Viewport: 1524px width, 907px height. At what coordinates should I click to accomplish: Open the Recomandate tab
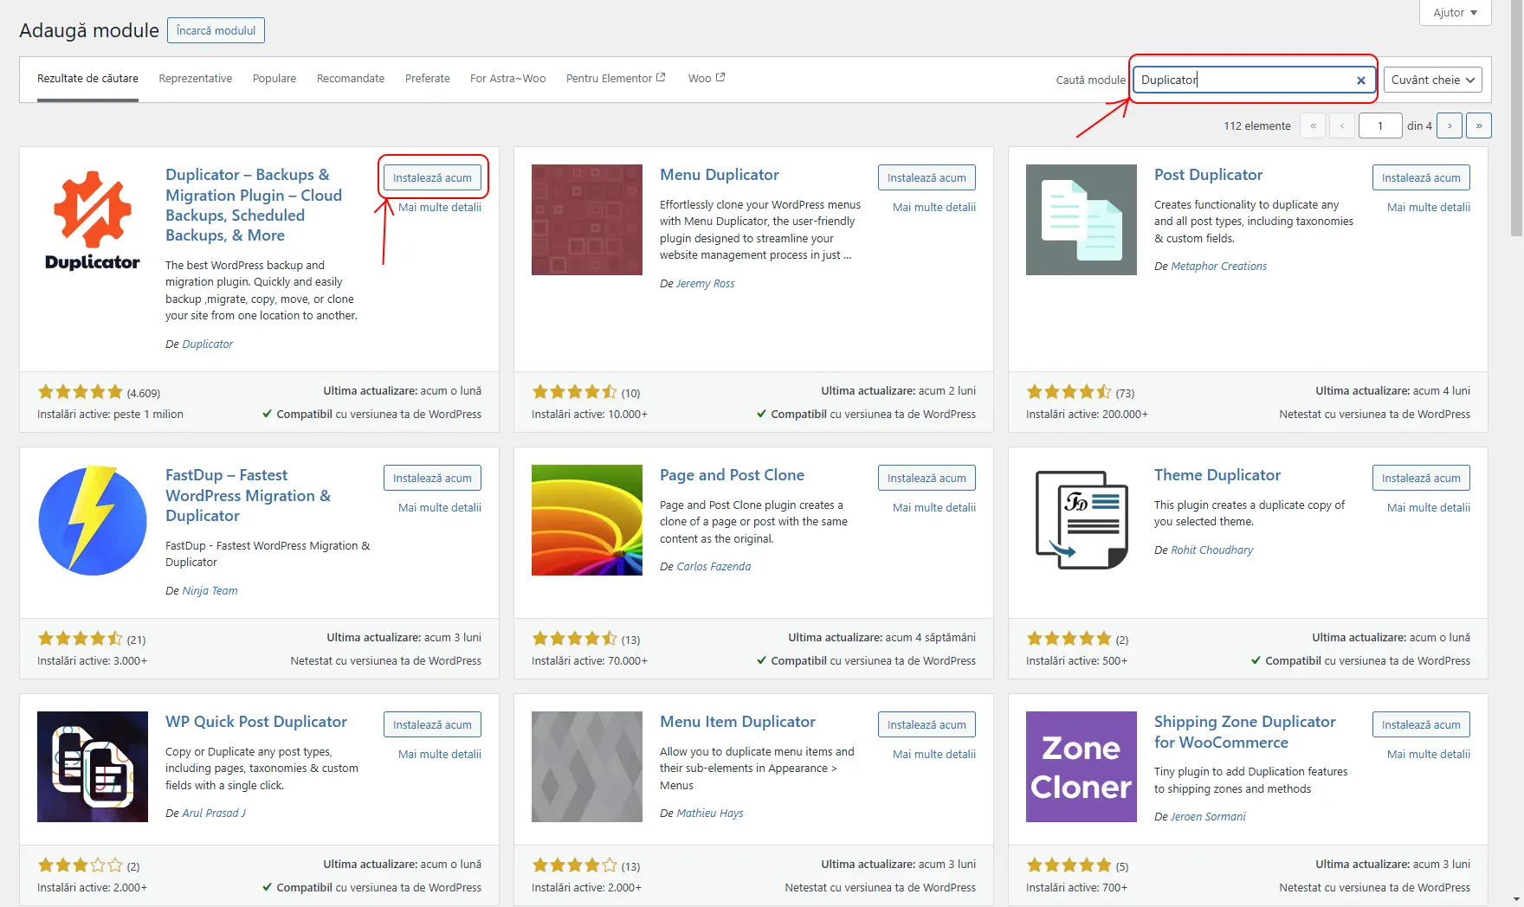[351, 79]
